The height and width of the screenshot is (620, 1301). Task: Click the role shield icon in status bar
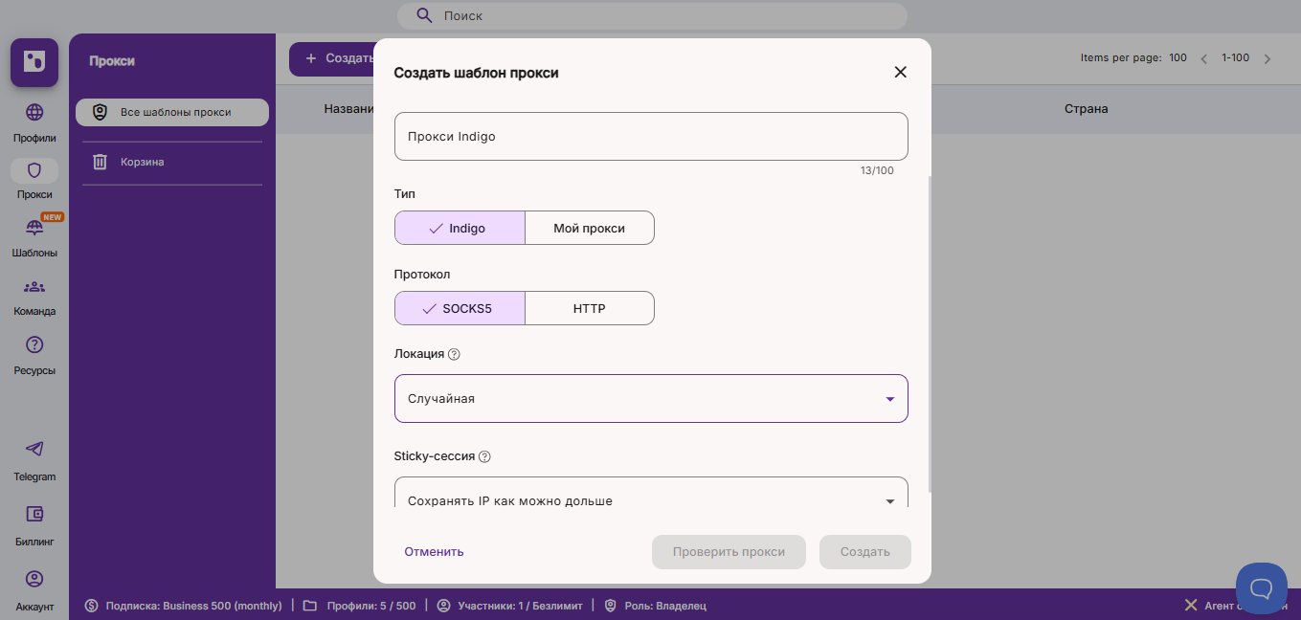tap(610, 606)
